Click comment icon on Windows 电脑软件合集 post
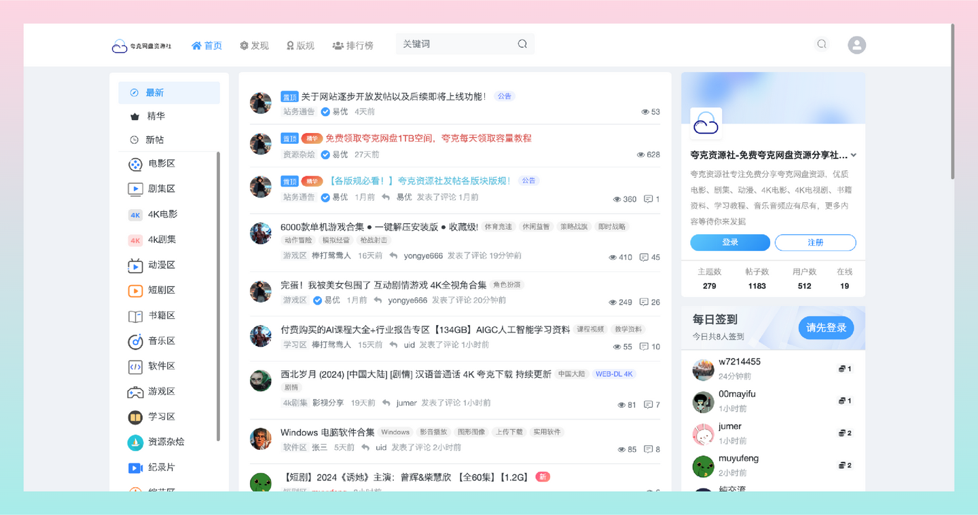 648,449
